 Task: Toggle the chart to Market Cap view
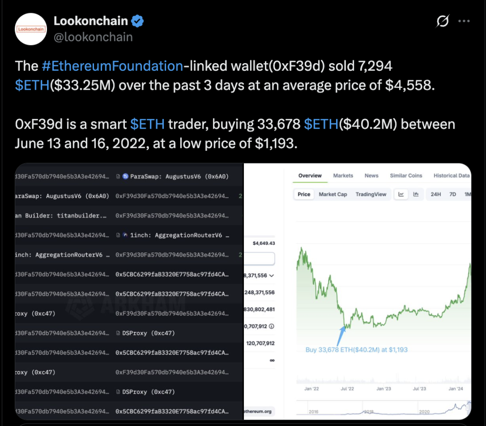[x=333, y=194]
